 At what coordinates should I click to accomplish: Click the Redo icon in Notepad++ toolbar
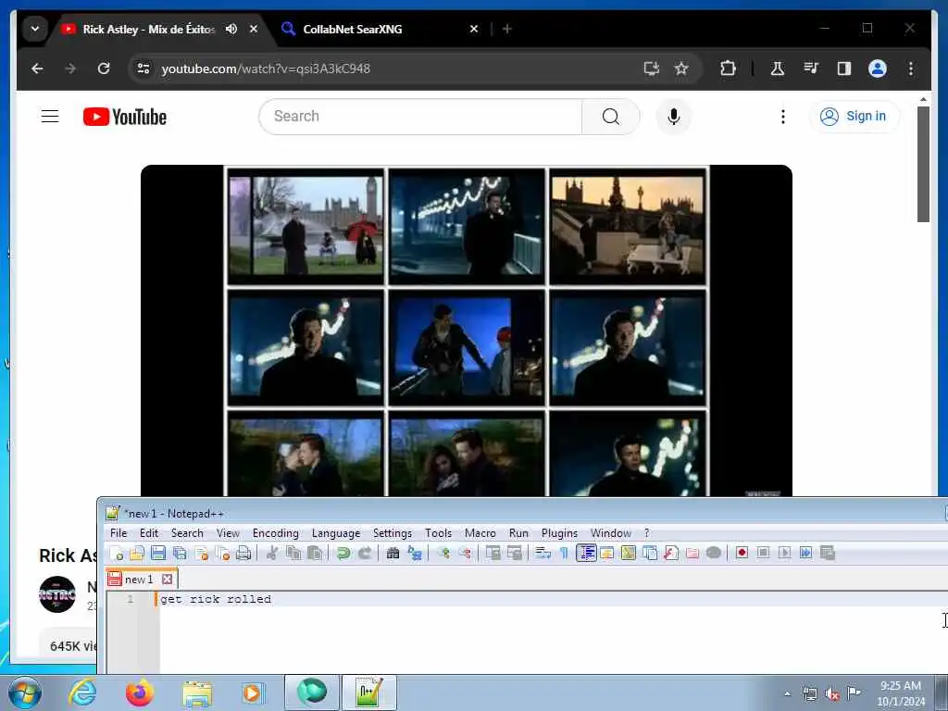coord(365,553)
